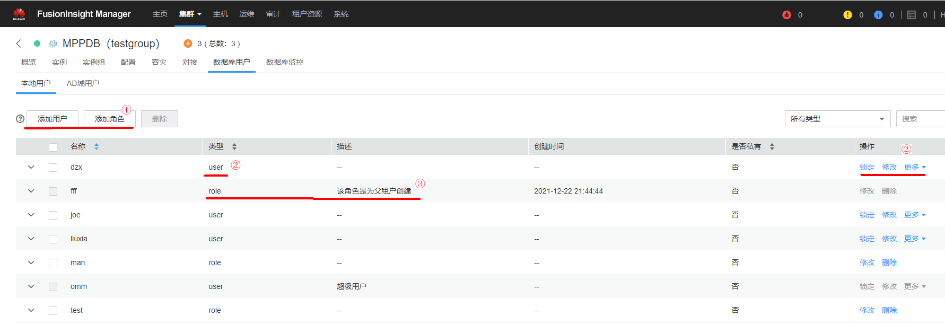Open critical alarms red flame icon
Viewport: 945px width, 324px height.
[x=786, y=15]
